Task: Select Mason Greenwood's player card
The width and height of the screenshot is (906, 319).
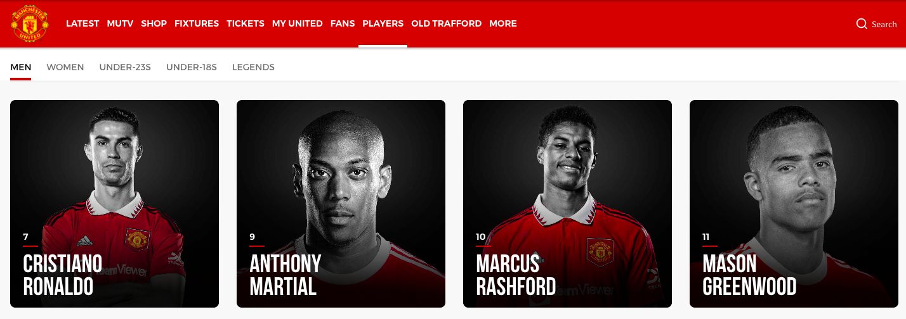Action: (x=794, y=204)
